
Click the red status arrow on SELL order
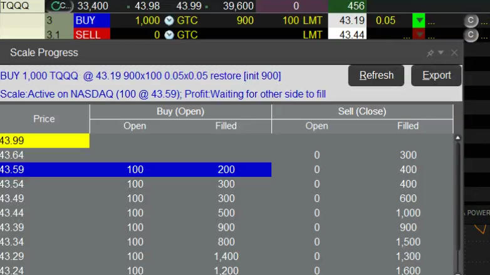click(x=419, y=34)
